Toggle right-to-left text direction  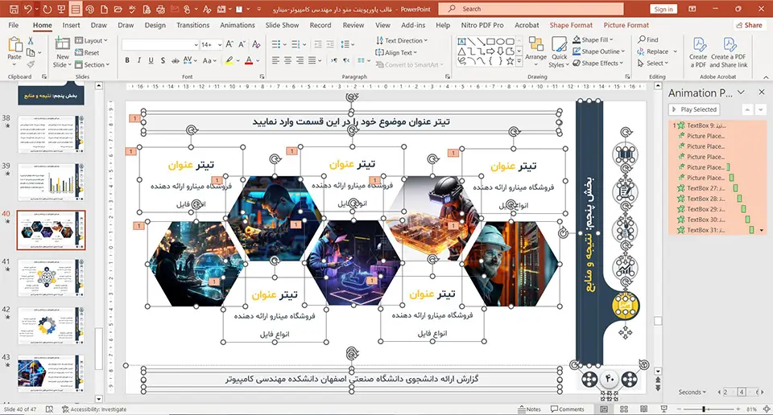[346, 60]
